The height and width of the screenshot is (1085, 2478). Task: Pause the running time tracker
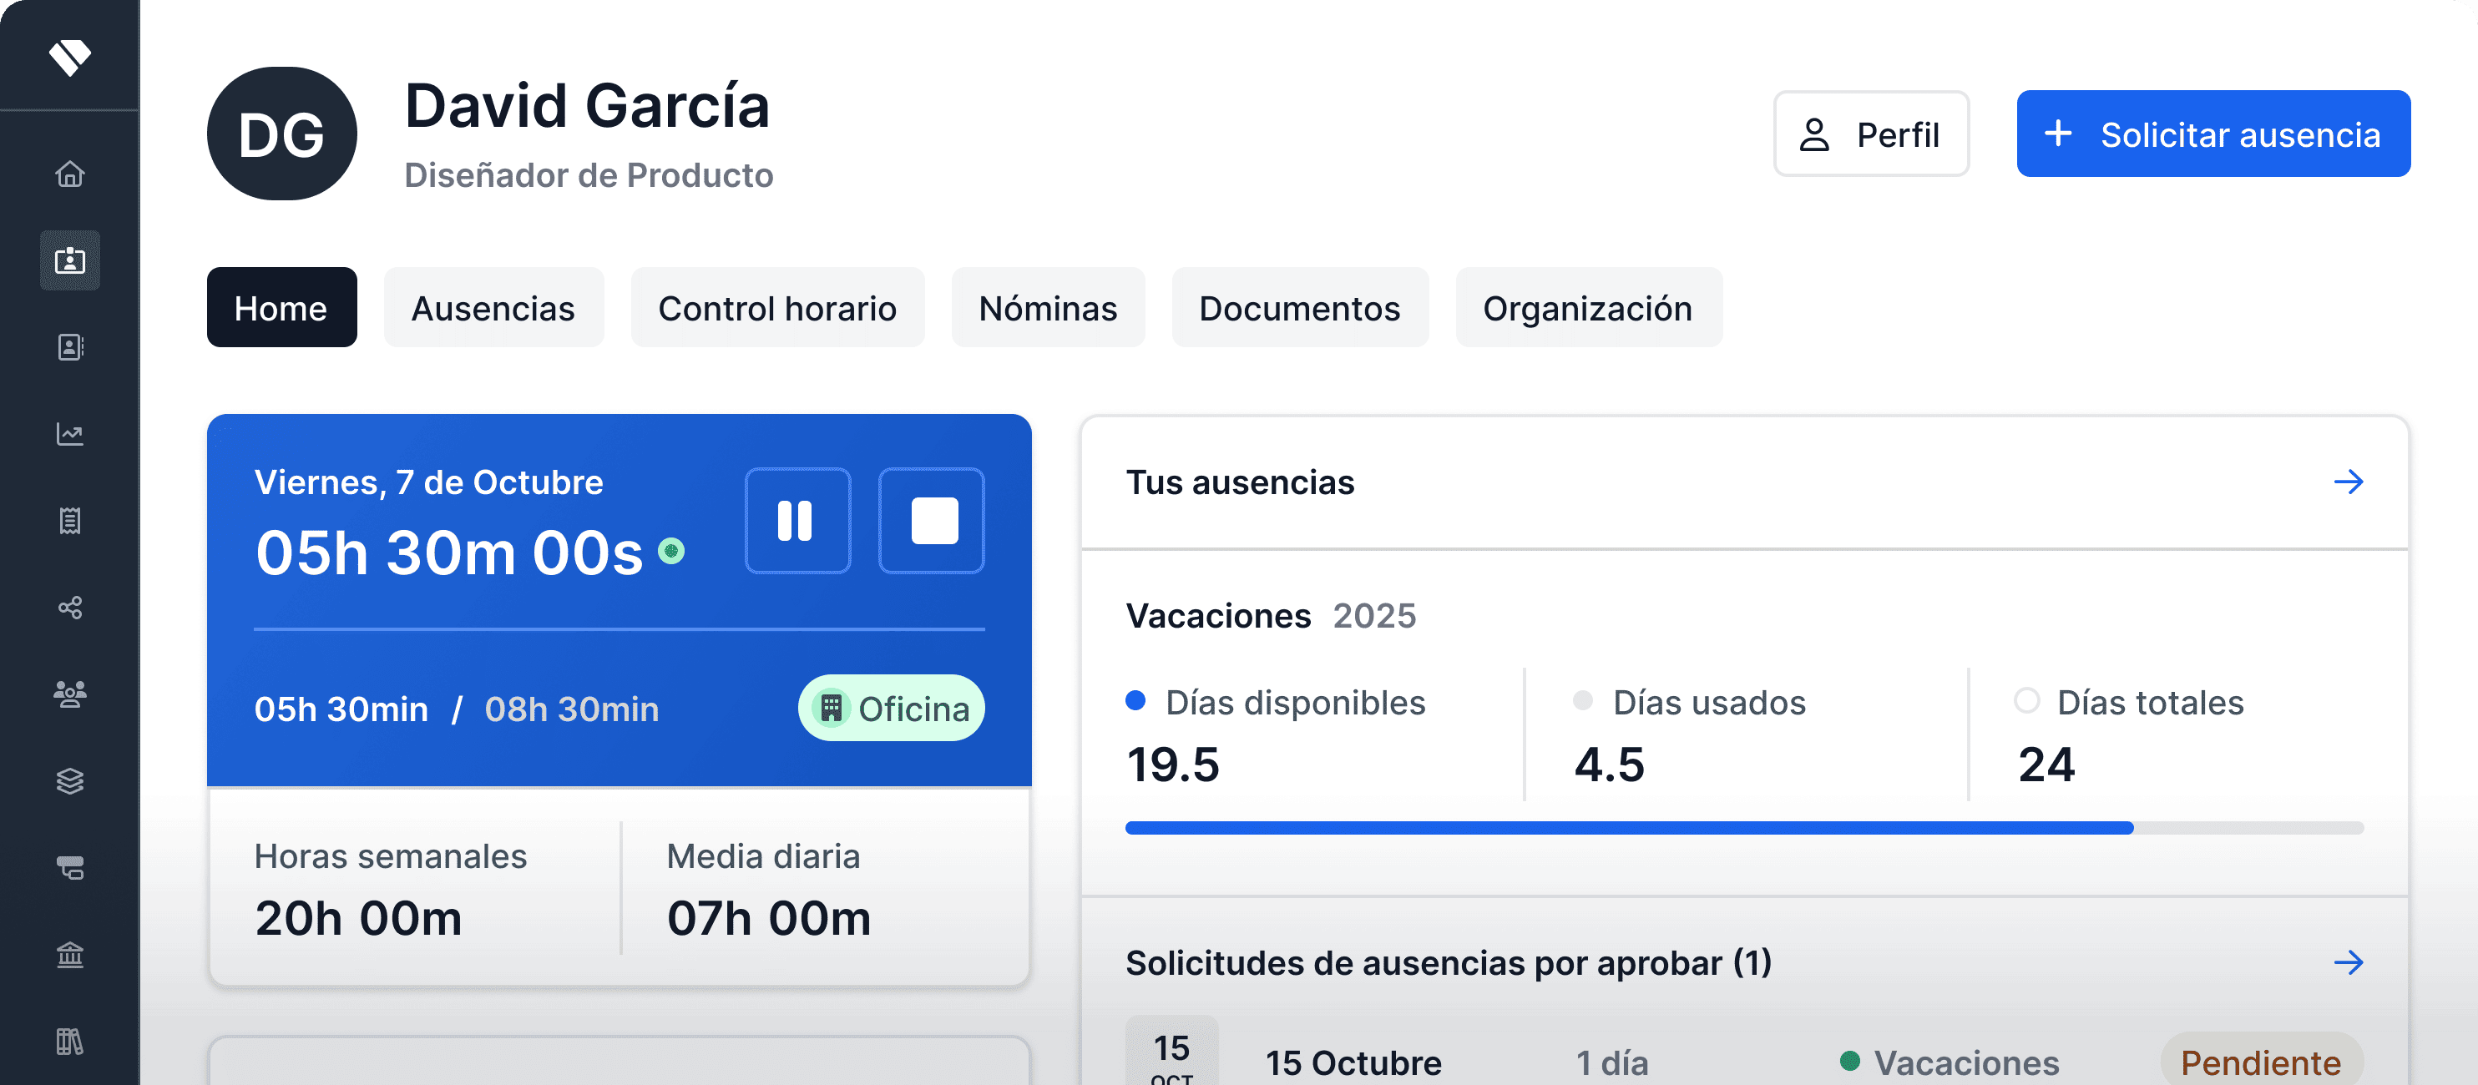(796, 520)
